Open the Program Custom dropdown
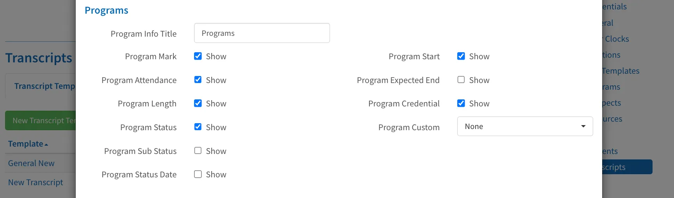674x198 pixels. [525, 126]
